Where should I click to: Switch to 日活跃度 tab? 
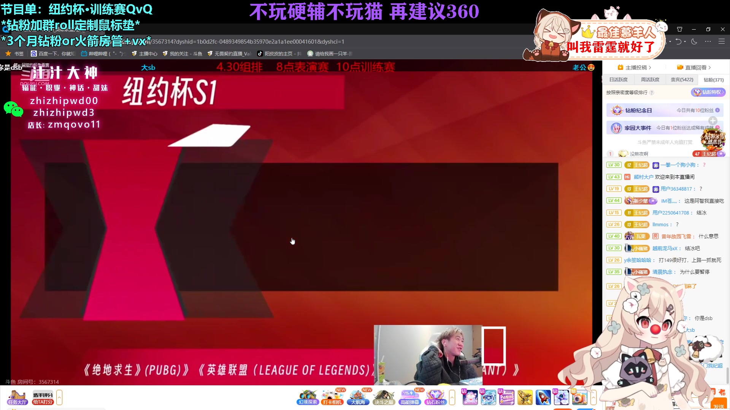point(618,80)
